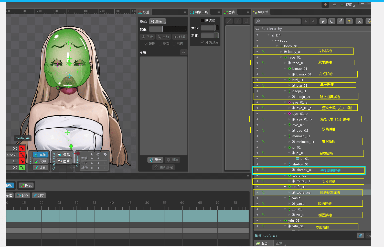
Task: Expand the body_01 slot node
Action: pyautogui.click(x=281, y=52)
